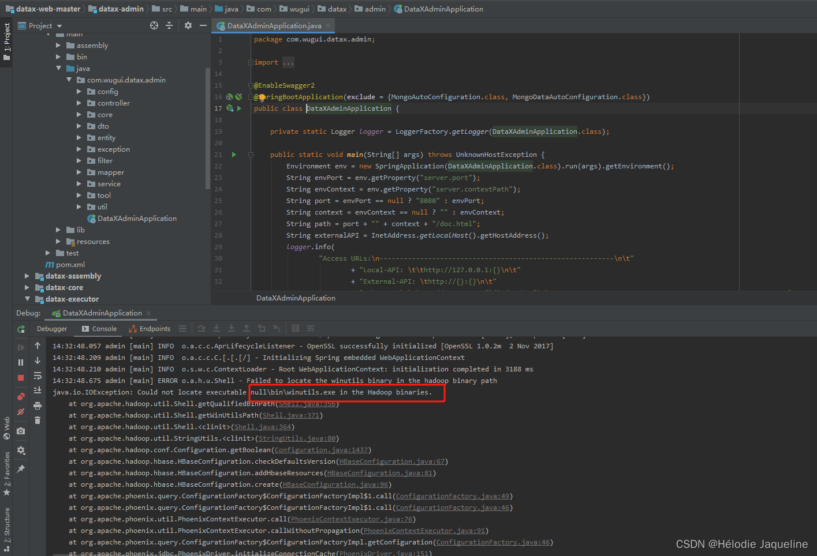The image size is (817, 556).
Task: Click the Collapse All icon in Project panel
Action: coord(169,25)
